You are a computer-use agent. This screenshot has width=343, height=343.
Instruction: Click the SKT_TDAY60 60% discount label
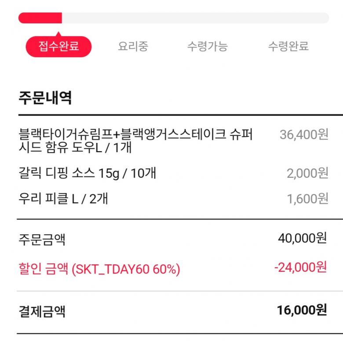(99, 269)
